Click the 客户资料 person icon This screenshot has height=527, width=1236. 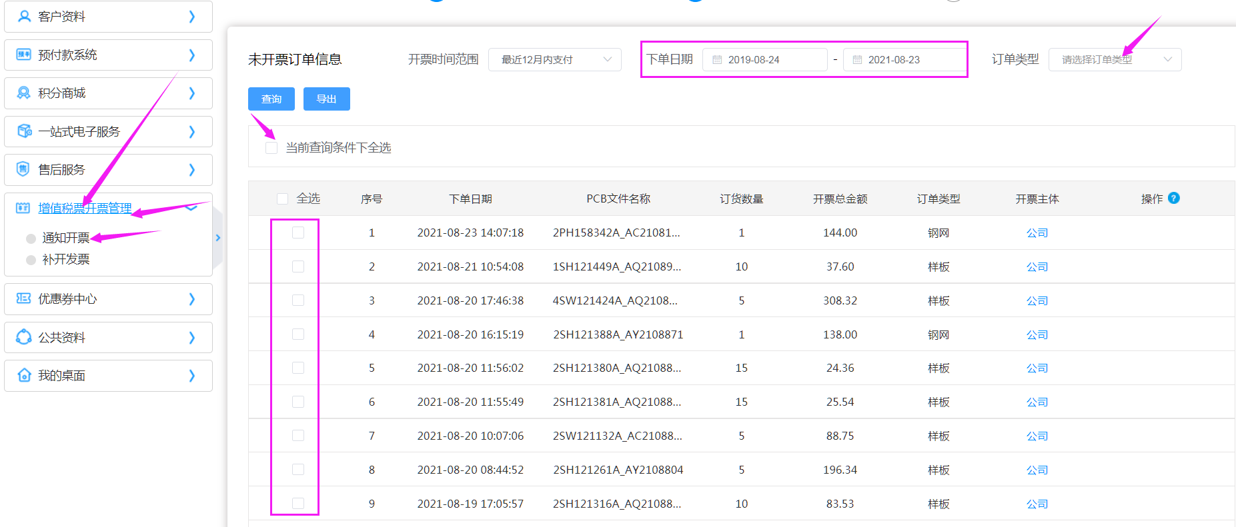24,17
